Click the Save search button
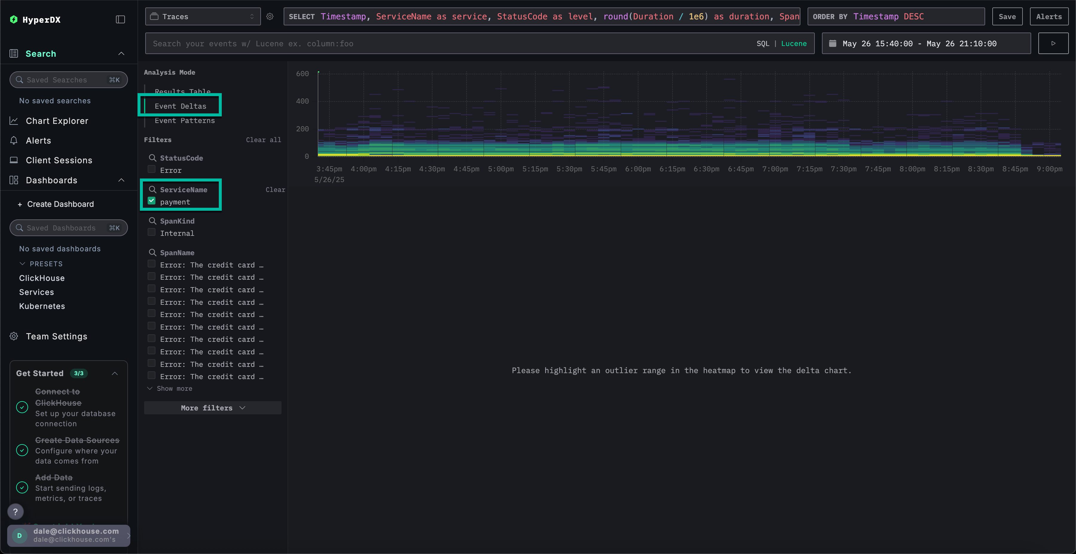 tap(1007, 17)
